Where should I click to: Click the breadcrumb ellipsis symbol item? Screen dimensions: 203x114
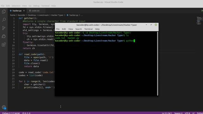point(82,15)
